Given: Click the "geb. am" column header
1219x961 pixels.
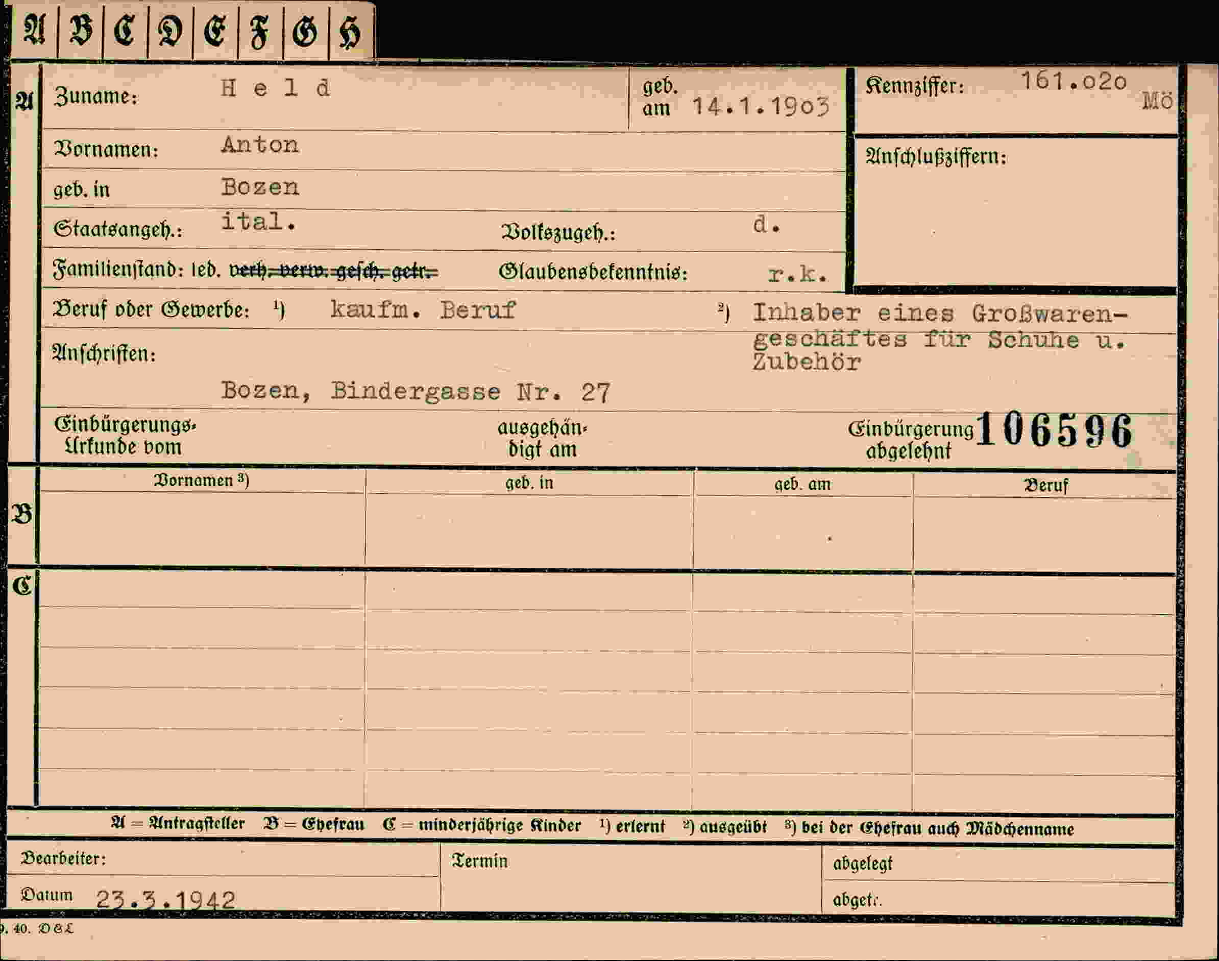Looking at the screenshot, I should coord(803,485).
